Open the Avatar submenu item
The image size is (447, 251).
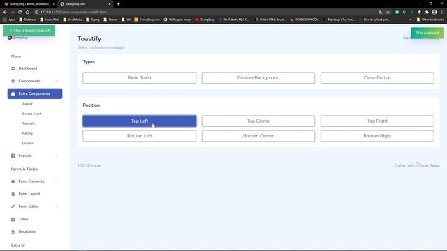click(27, 104)
